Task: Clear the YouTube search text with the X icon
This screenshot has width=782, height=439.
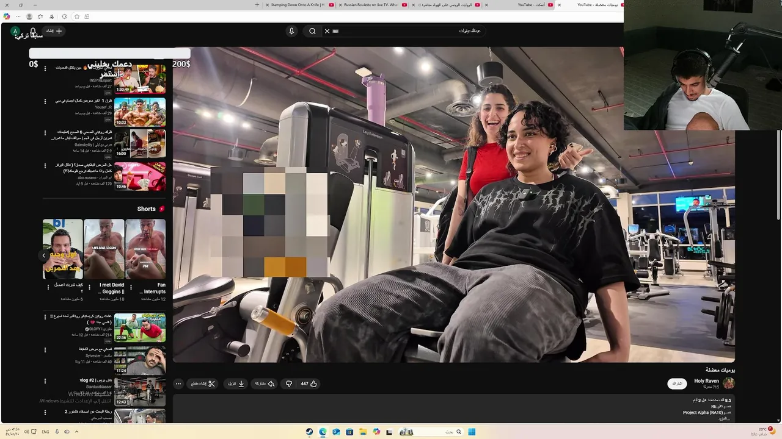Action: point(327,31)
